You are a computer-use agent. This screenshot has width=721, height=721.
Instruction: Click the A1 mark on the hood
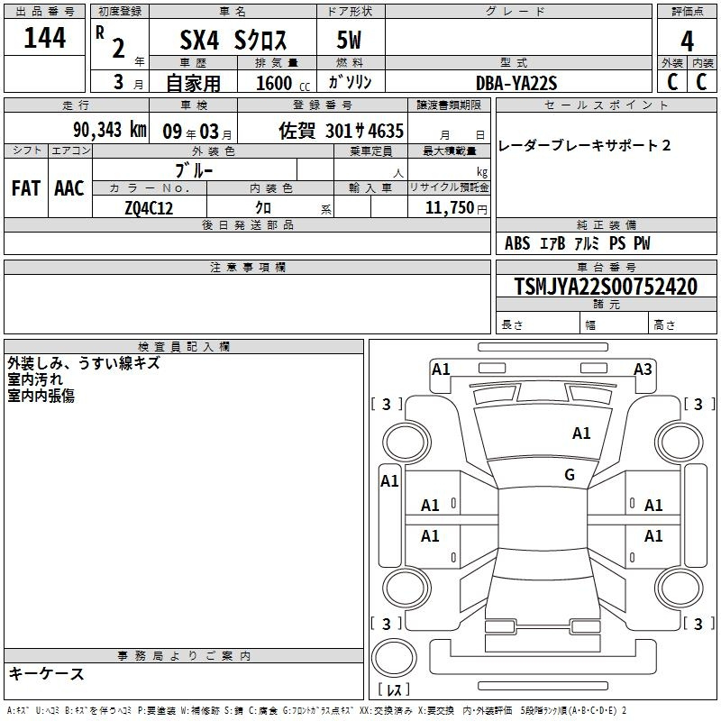(581, 434)
